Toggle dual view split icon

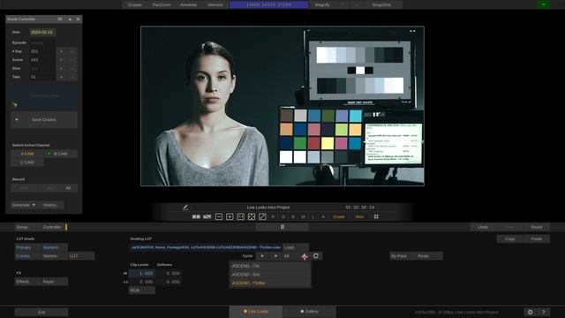coord(196,216)
